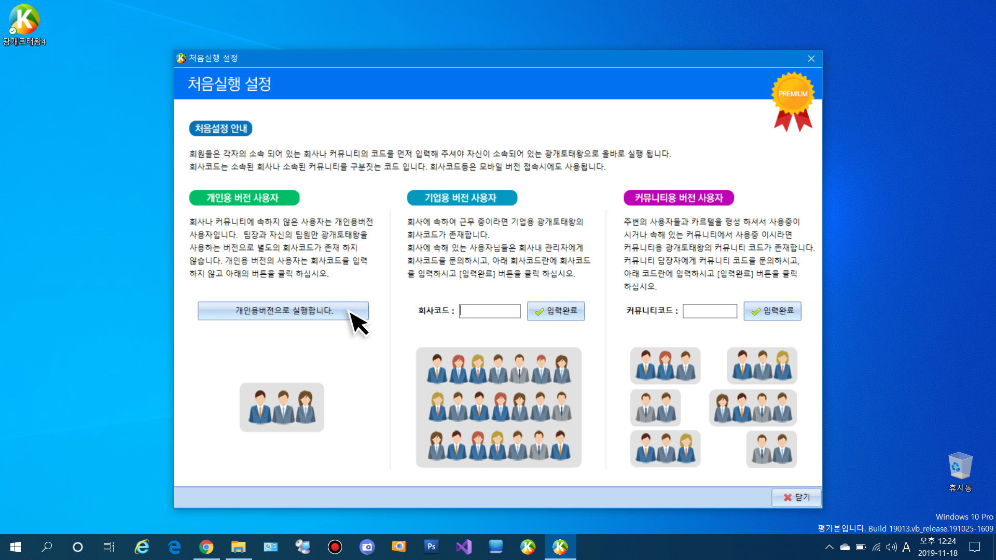Screen dimensions: 996x560
Task: Toggle the IME language indicator A
Action: [906, 547]
